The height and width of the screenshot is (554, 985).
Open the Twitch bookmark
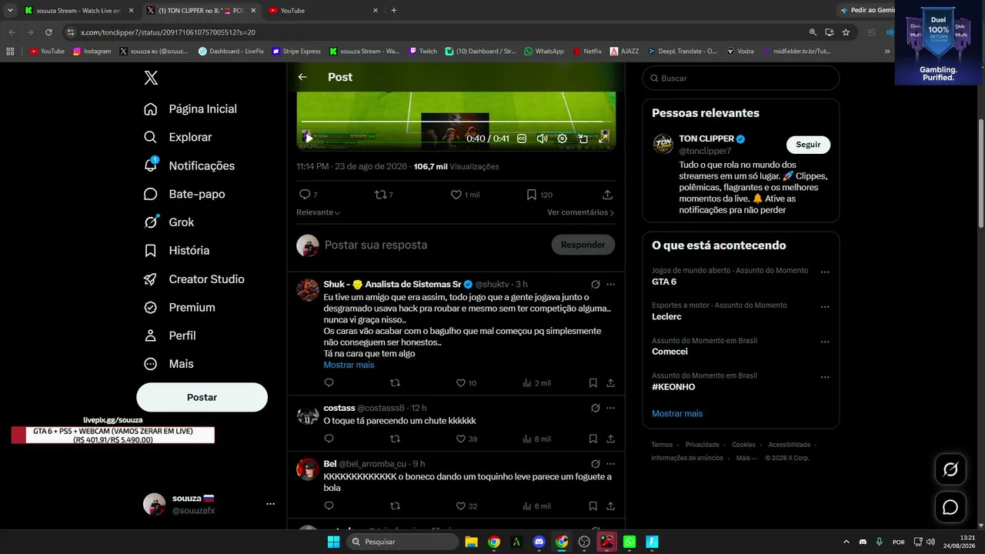point(422,52)
